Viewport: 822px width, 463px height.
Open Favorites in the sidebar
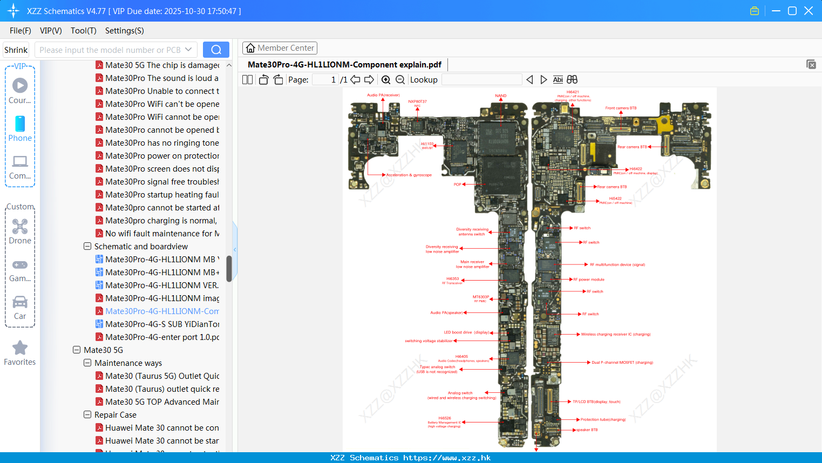20,353
